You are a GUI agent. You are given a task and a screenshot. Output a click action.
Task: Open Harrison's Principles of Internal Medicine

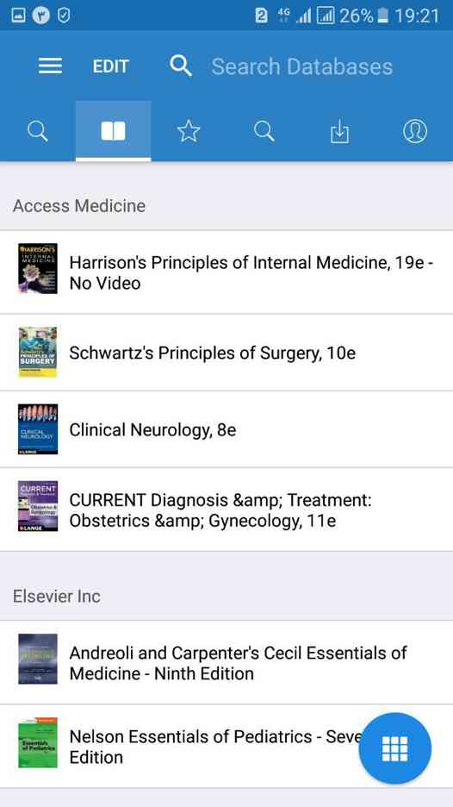[226, 272]
